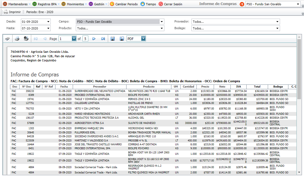Click the save/export report disk icon
The width and height of the screenshot is (304, 177).
[113, 39]
